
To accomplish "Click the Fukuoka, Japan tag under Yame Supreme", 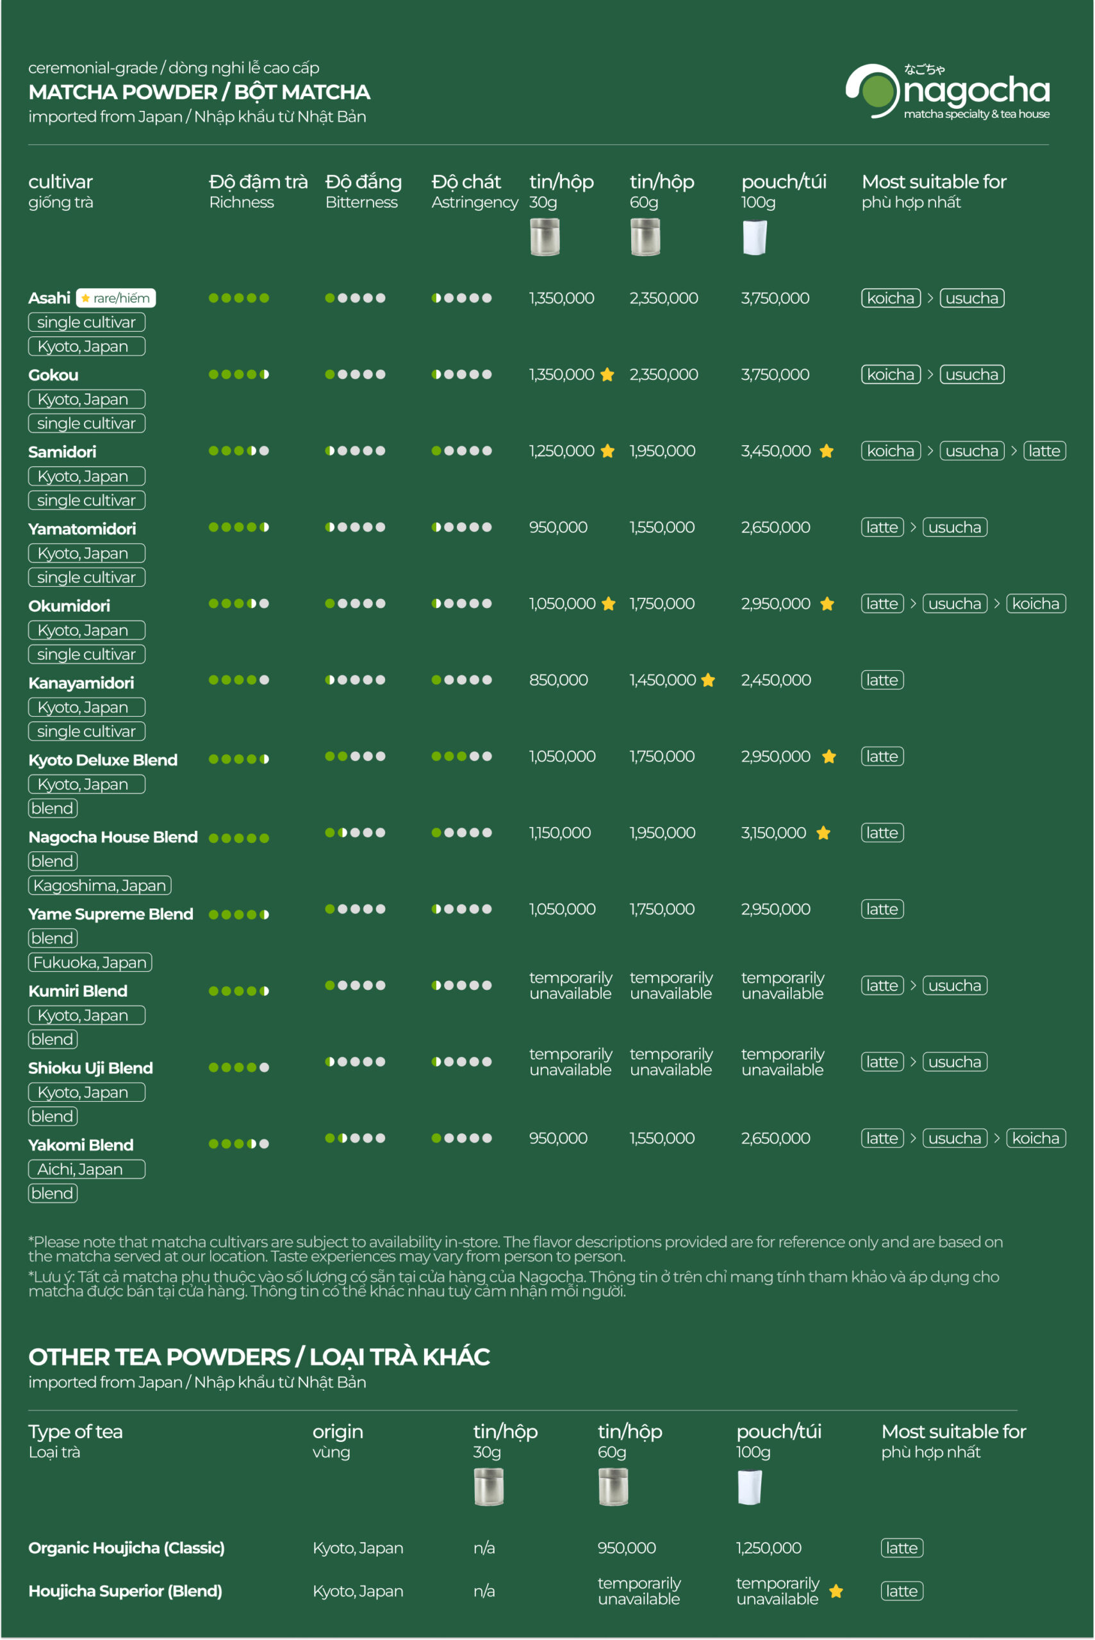I will pos(90,962).
